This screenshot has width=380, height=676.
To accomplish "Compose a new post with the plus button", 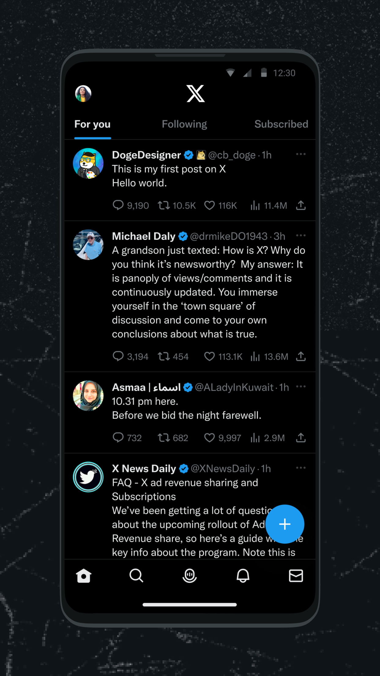I will tap(285, 524).
